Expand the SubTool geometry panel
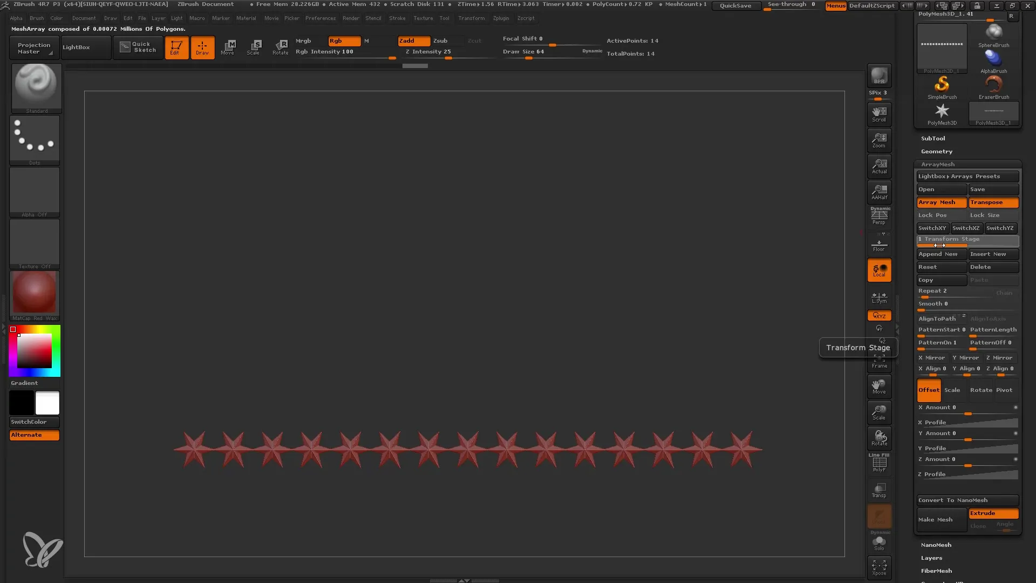 (x=936, y=151)
